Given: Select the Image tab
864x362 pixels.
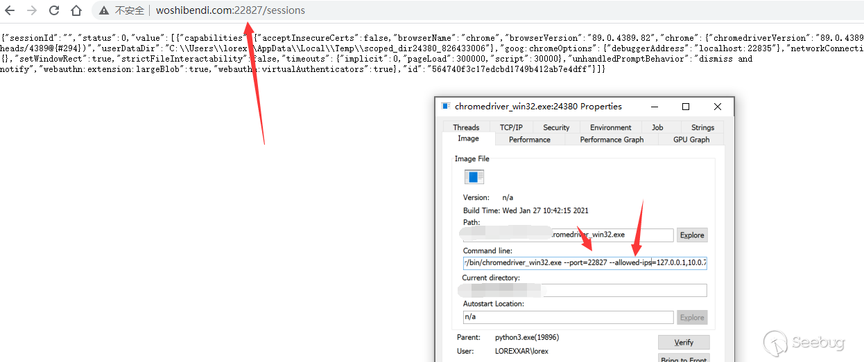Looking at the screenshot, I should tap(468, 138).
